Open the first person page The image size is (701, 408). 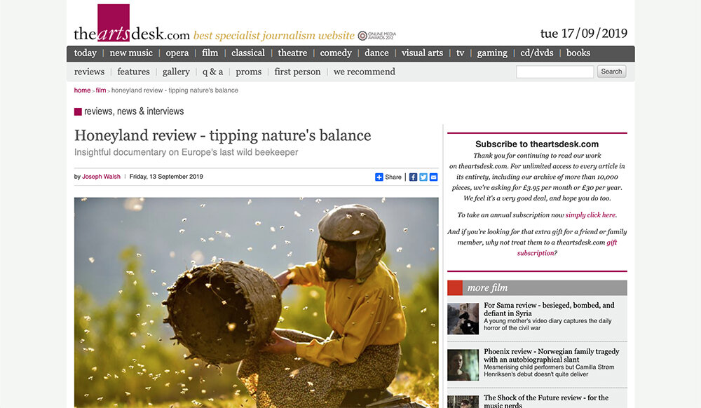297,72
